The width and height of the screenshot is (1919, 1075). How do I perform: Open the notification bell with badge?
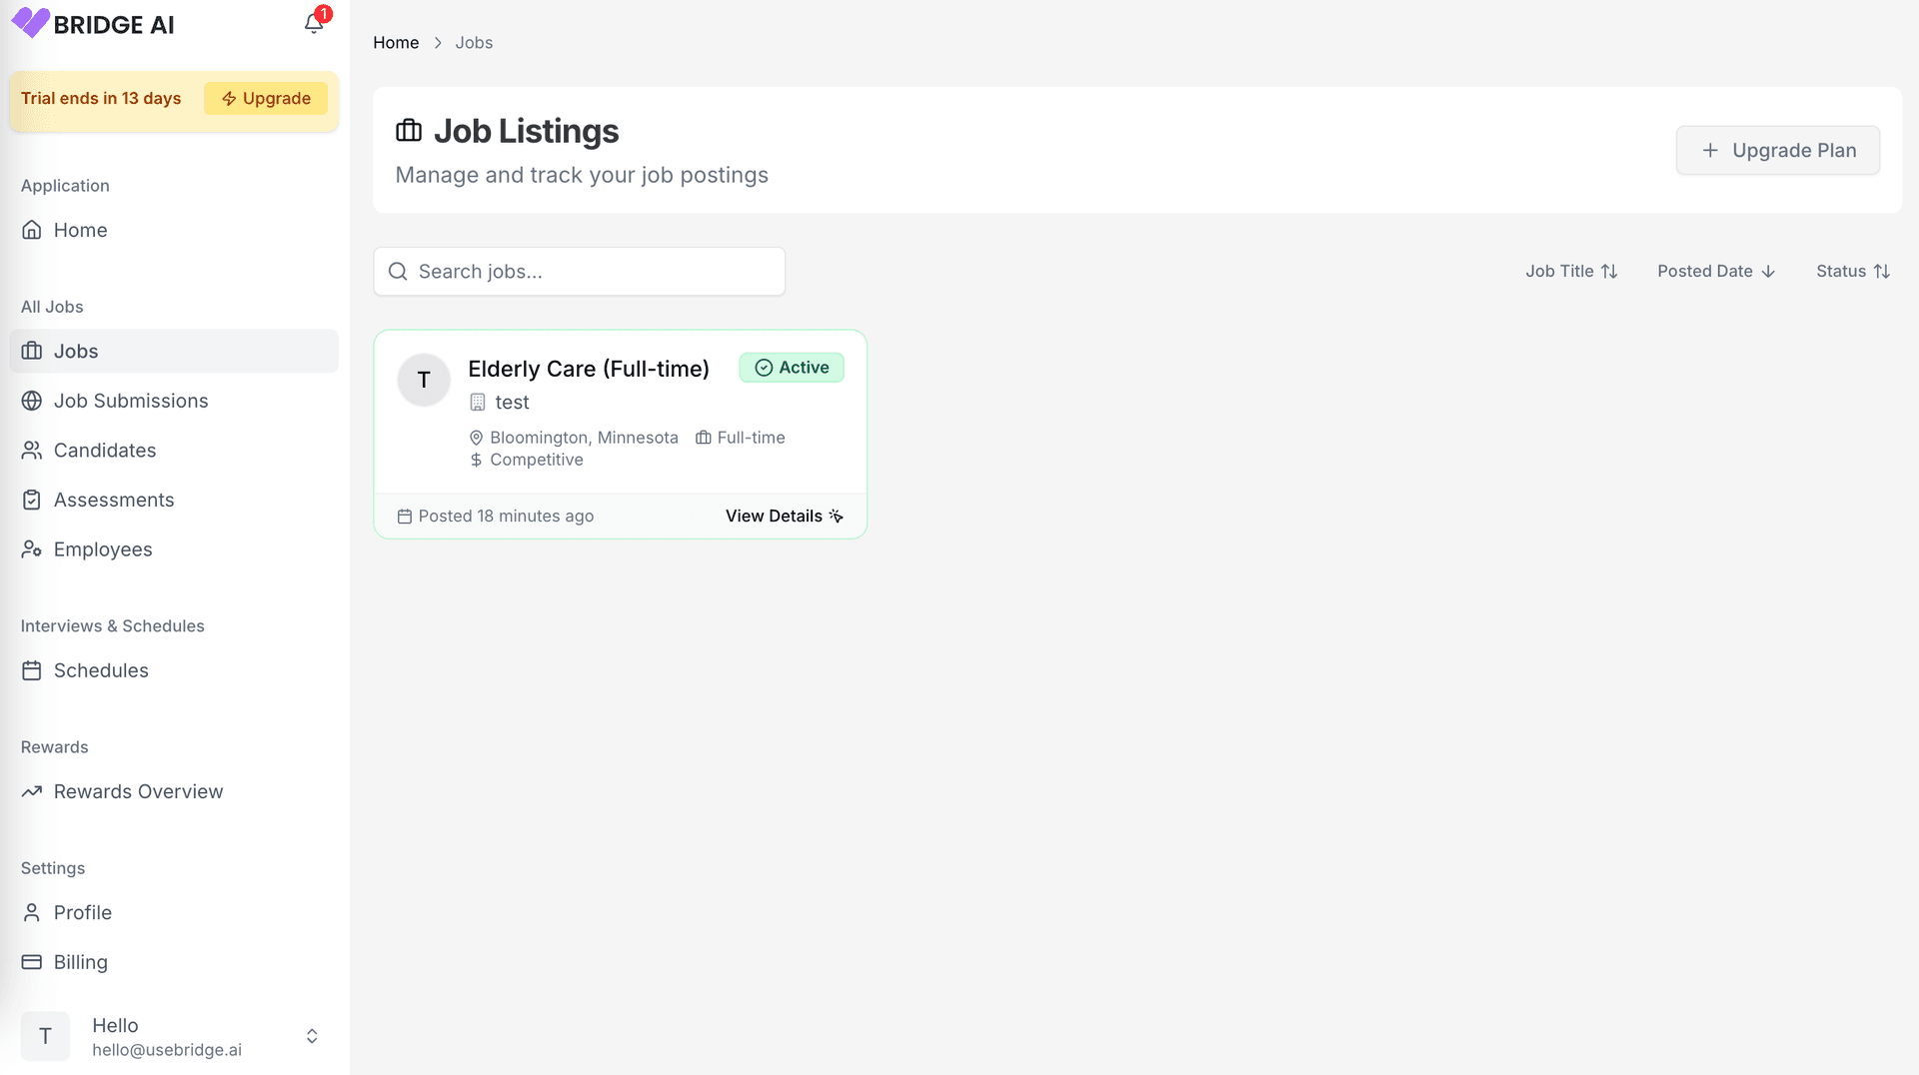coord(313,24)
